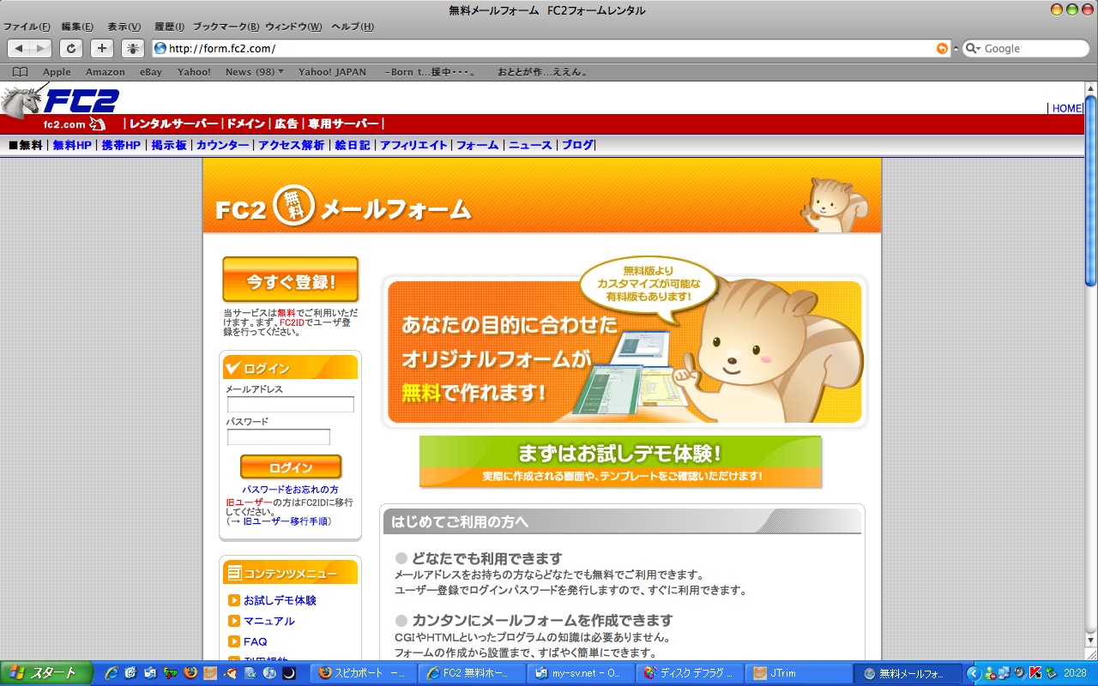The height and width of the screenshot is (686, 1098).
Task: Click the Internet Explorer quick launch icon
Action: click(x=112, y=673)
